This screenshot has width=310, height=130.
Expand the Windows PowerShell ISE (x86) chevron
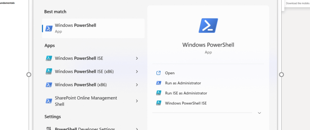pyautogui.click(x=137, y=72)
